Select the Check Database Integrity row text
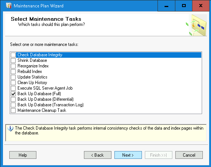This screenshot has height=167, width=211. (x=40, y=55)
